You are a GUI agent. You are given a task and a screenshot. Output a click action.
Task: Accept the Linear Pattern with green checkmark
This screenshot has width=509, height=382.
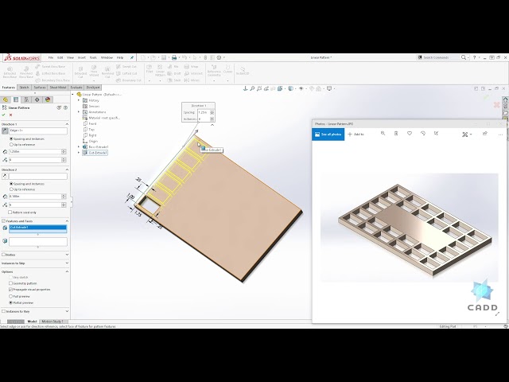3,115
